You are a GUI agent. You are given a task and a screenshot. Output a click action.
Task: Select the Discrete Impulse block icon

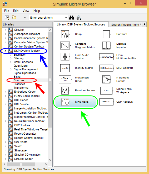pyautogui.click(x=107, y=45)
